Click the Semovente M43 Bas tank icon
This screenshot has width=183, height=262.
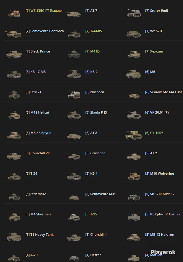pyautogui.click(x=134, y=96)
